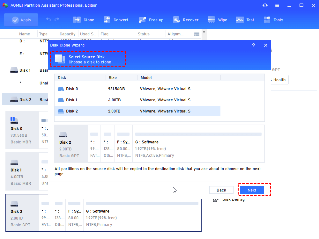
Task: Click the Apply button in toolbar
Action: [x=21, y=20]
